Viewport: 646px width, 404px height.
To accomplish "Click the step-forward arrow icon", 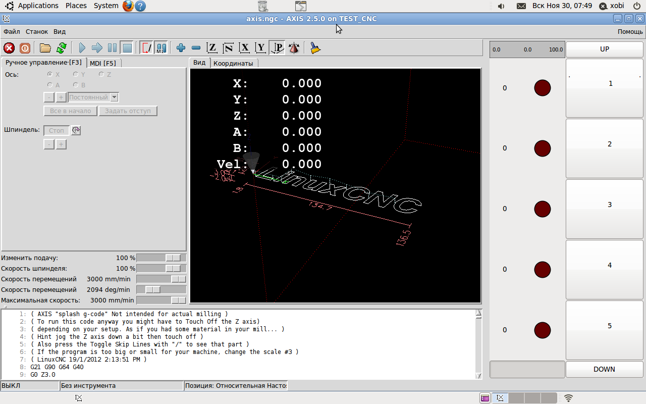I will coord(97,48).
